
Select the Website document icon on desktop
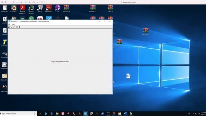[5, 32]
